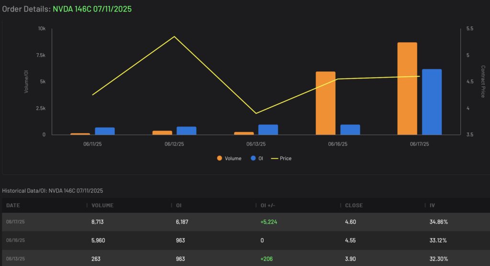This screenshot has height=266, width=490.
Task: Click the IV value 33.12%
Action: pos(438,240)
